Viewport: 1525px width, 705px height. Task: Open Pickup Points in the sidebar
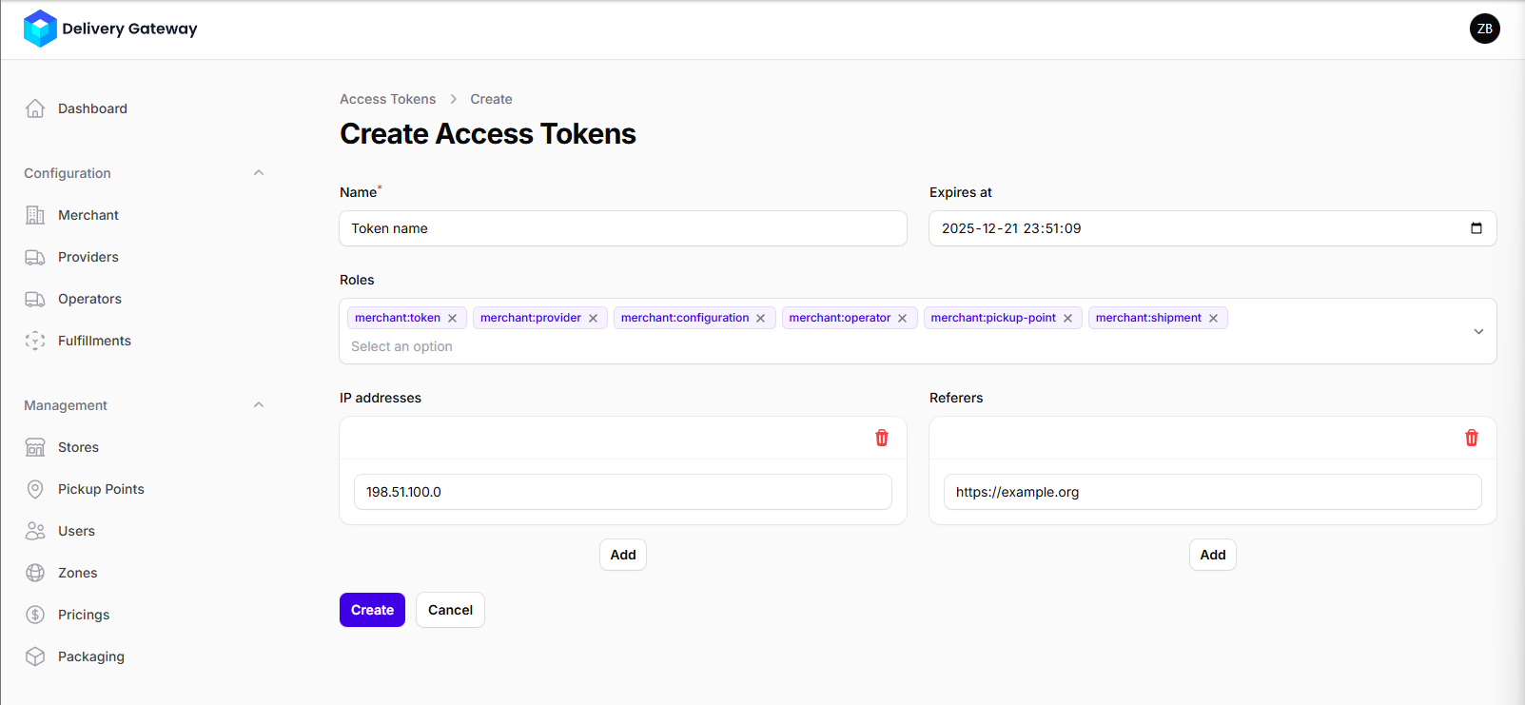tap(101, 489)
